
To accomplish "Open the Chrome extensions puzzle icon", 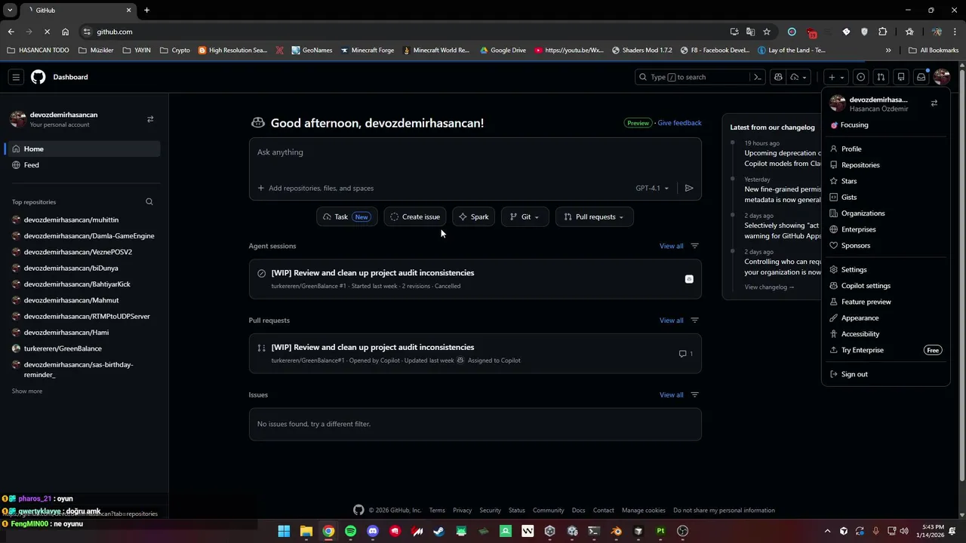I will pyautogui.click(x=883, y=32).
